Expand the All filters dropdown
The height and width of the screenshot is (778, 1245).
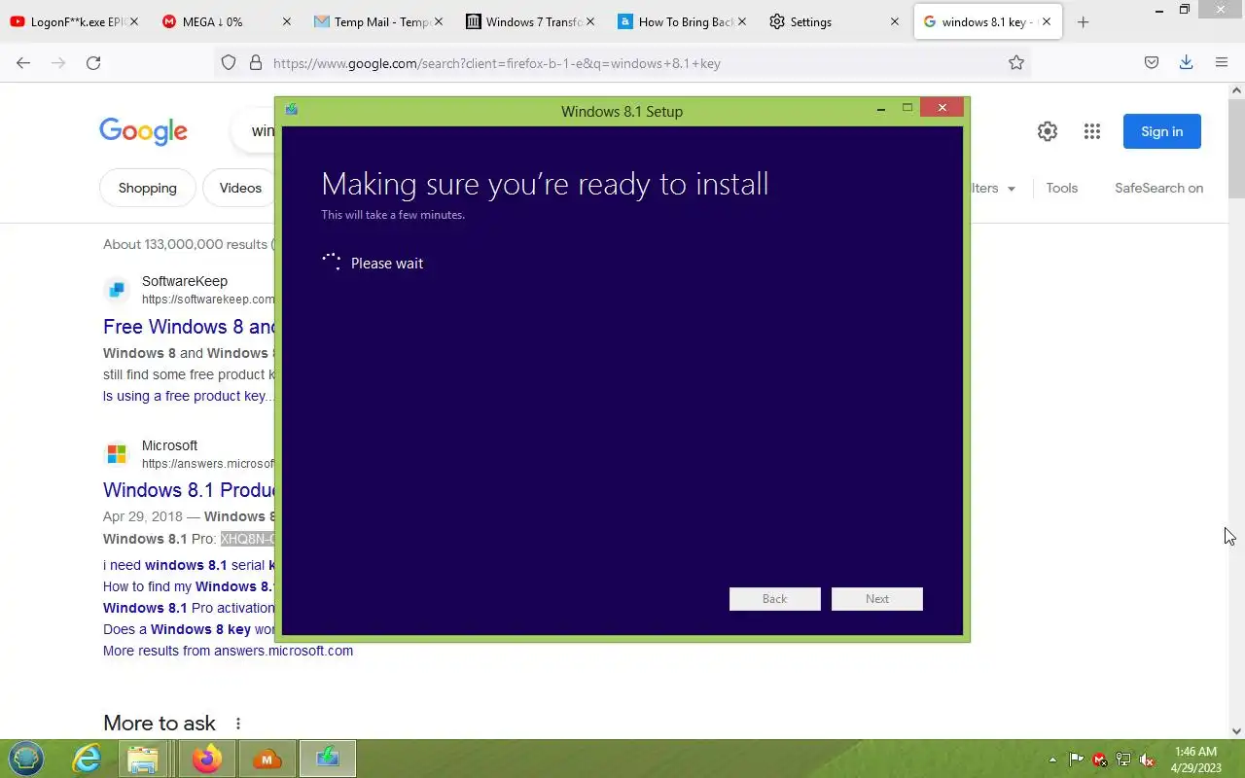pos(994,188)
